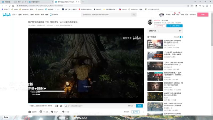Open 历史 in the header
This screenshot has width=213, height=120.
click(187, 15)
